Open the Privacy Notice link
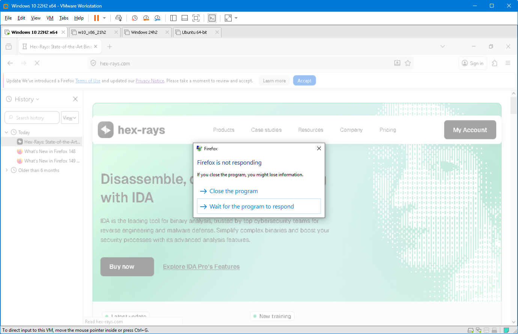The width and height of the screenshot is (518, 334). click(x=150, y=81)
